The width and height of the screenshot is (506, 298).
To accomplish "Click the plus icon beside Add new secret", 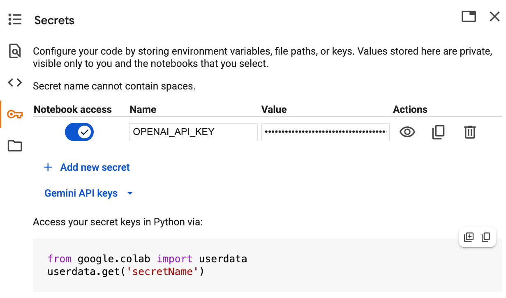I will click(48, 167).
